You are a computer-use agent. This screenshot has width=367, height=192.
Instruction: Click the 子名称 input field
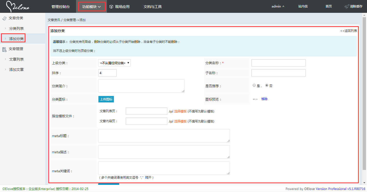click(279, 73)
